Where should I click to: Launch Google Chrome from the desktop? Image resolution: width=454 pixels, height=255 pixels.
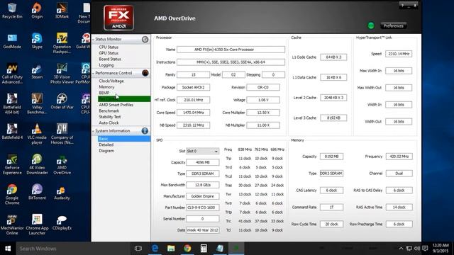click(x=12, y=194)
